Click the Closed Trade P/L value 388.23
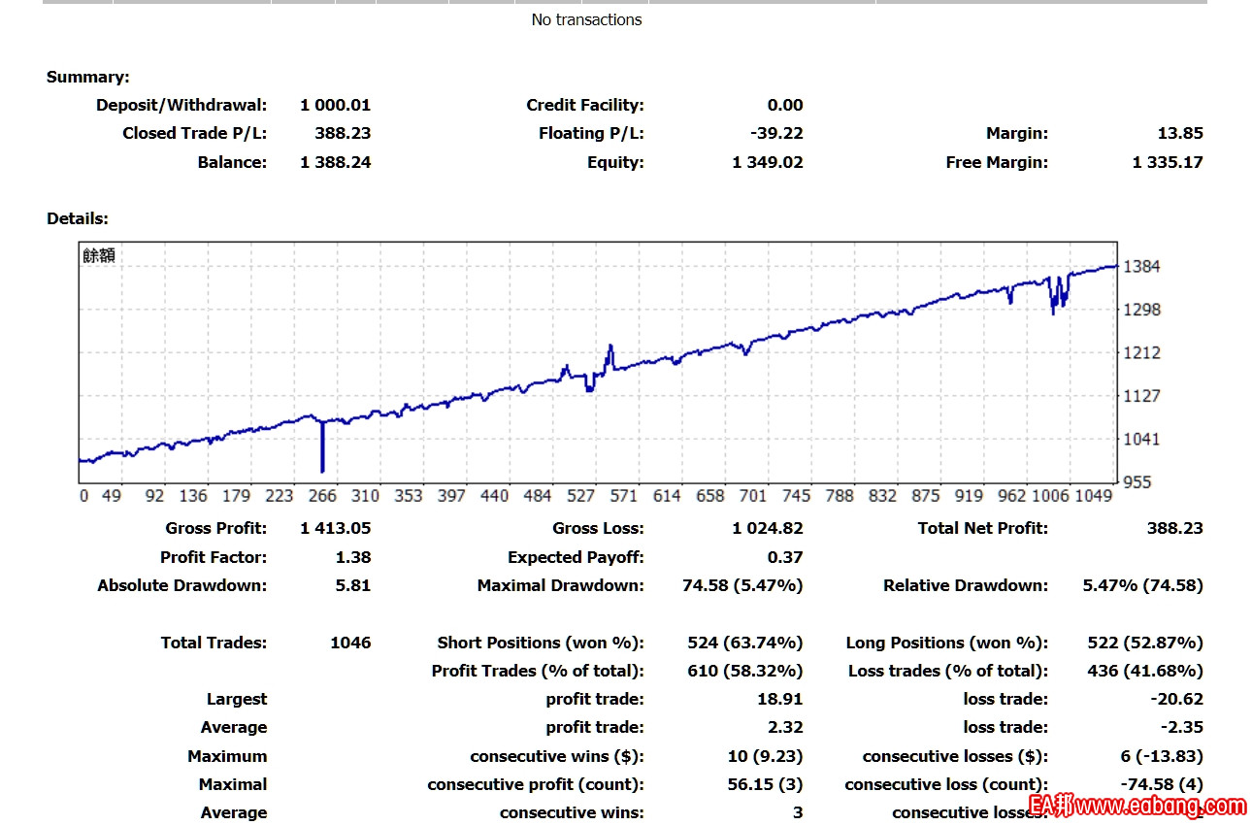 (x=343, y=133)
